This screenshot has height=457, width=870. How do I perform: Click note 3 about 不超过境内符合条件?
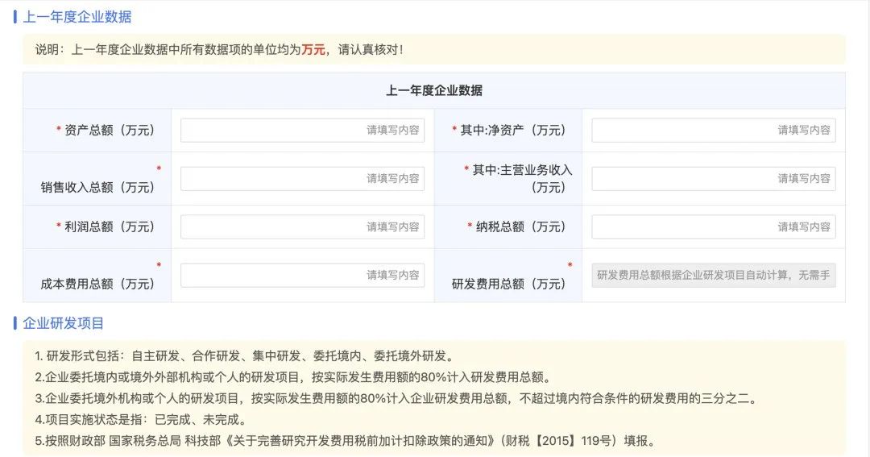(397, 398)
